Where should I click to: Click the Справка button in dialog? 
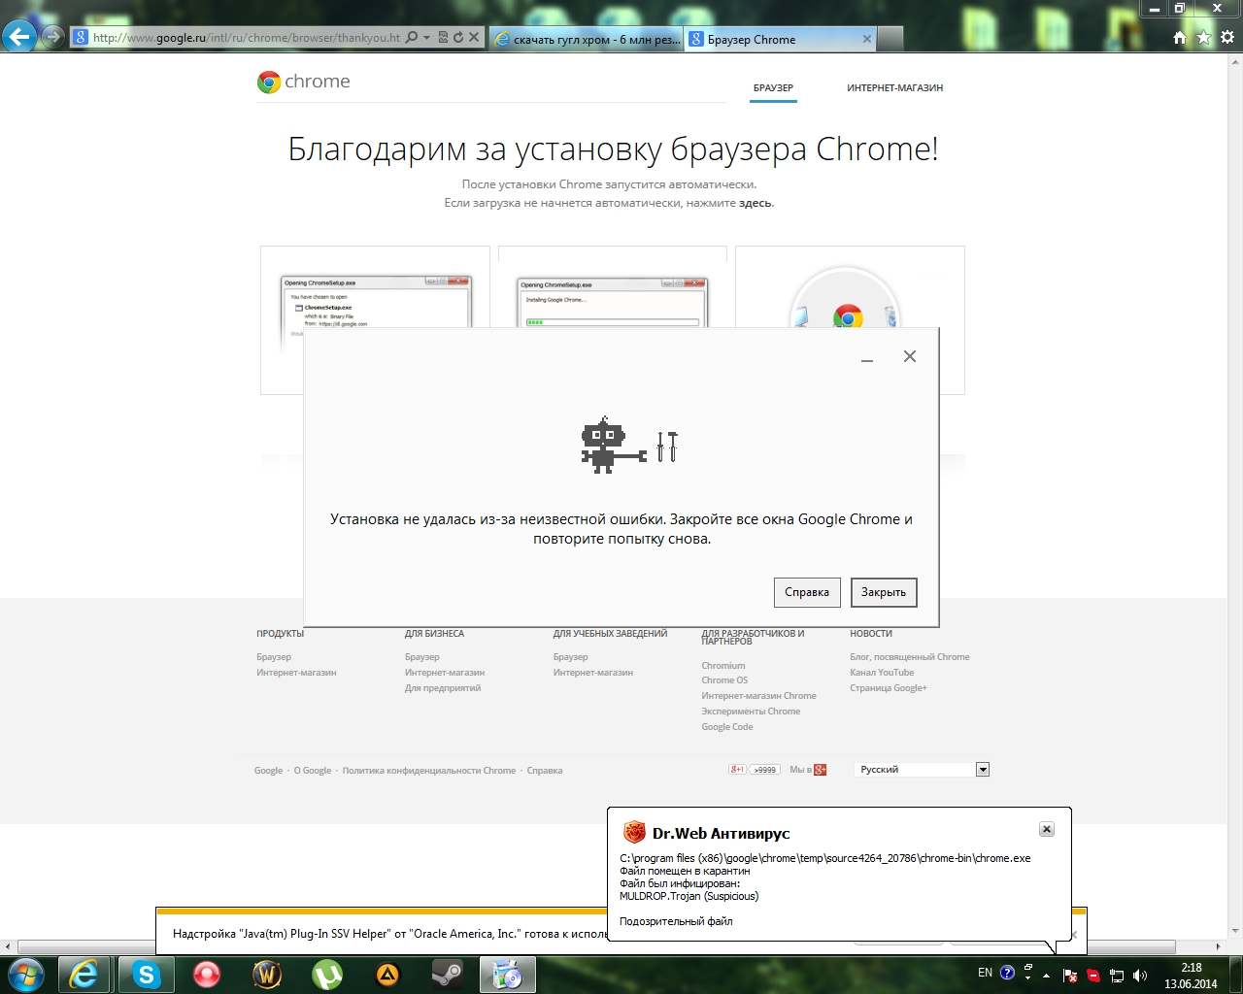(x=807, y=592)
